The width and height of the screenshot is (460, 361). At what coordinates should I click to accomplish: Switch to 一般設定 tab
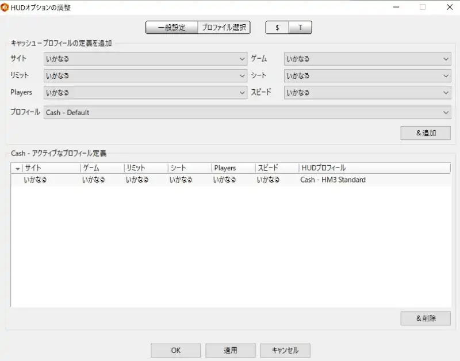coord(171,28)
